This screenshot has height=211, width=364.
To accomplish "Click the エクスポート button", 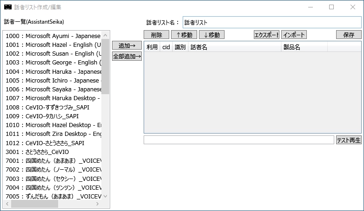I will click(x=266, y=35).
